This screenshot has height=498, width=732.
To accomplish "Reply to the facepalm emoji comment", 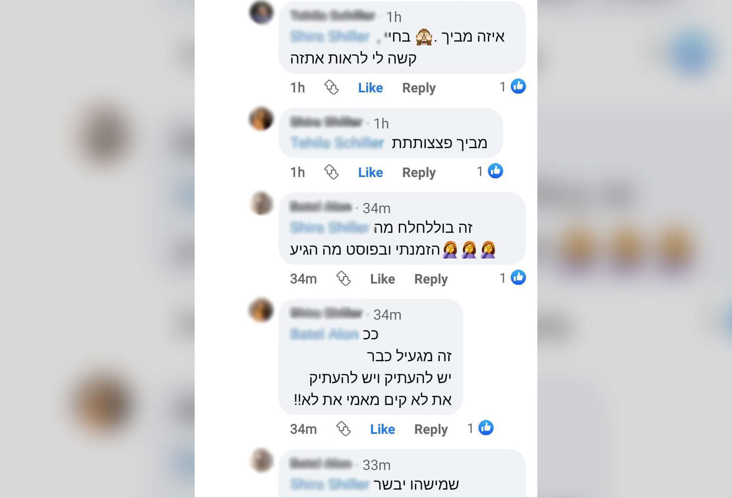I will pyautogui.click(x=431, y=279).
